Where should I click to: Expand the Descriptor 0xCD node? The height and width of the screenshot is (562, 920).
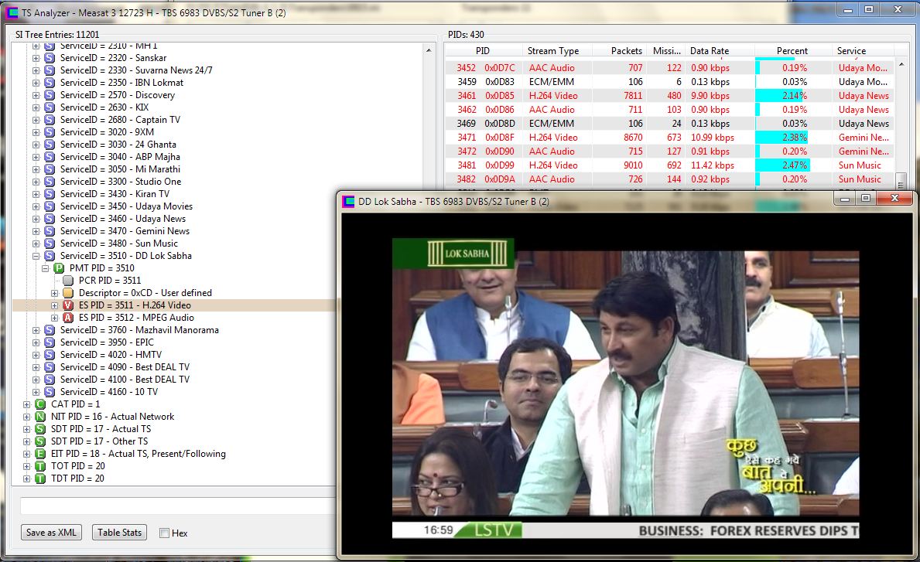click(x=55, y=293)
